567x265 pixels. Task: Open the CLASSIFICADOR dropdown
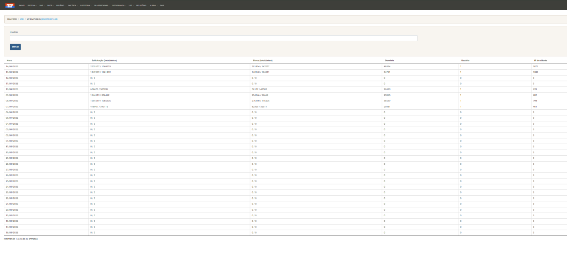(101, 6)
